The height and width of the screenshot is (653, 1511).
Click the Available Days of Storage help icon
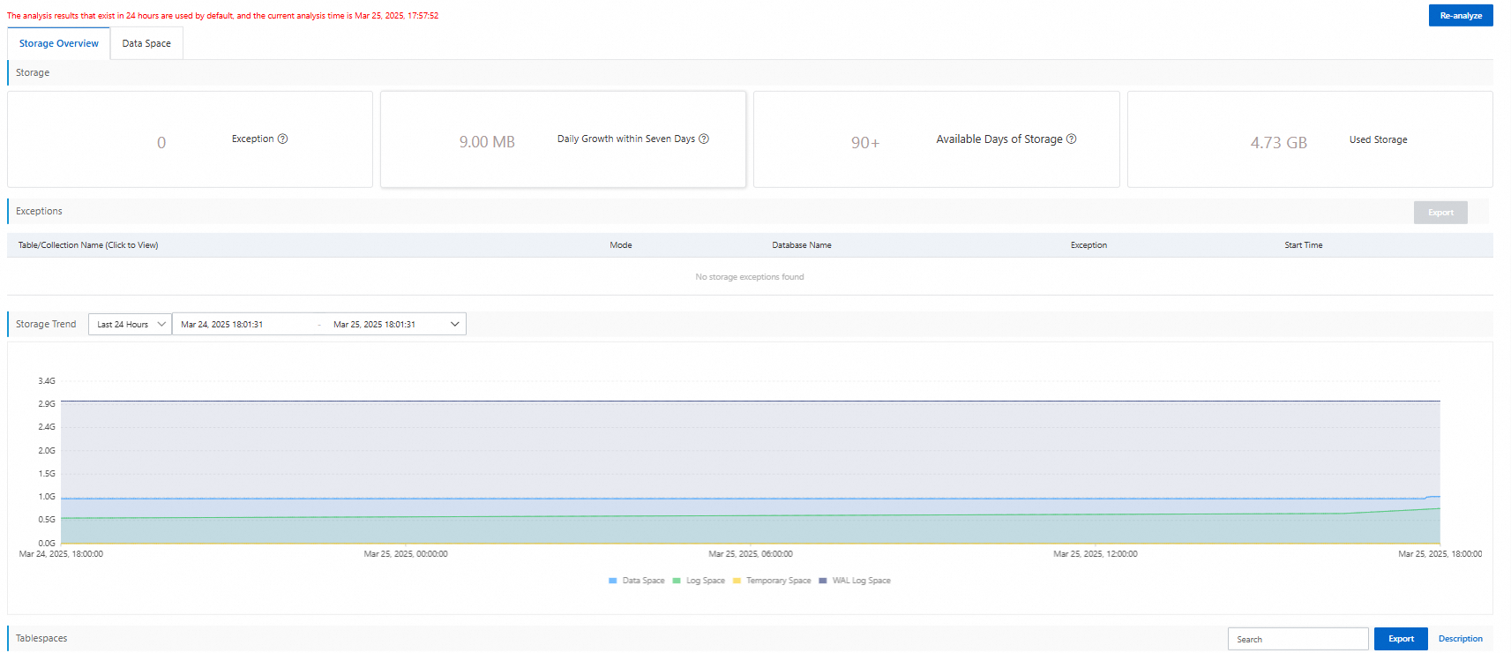(1071, 139)
